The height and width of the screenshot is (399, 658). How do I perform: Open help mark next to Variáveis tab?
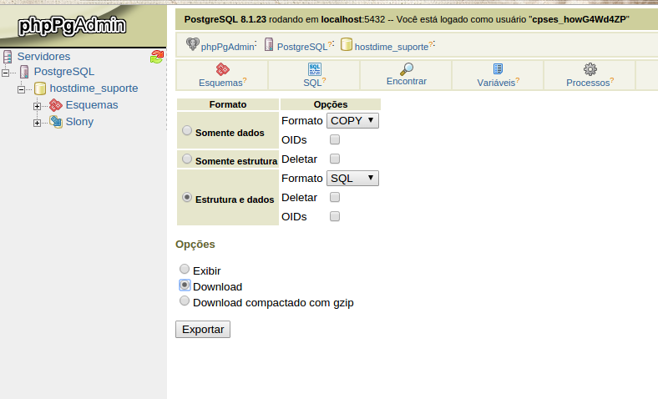click(x=518, y=80)
